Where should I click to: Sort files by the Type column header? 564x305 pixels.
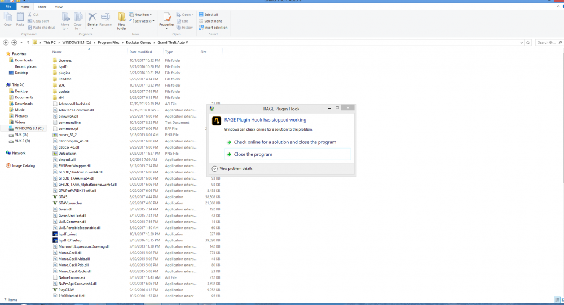click(x=169, y=52)
